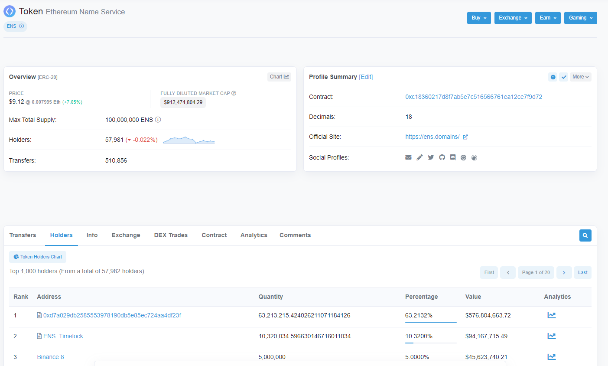
Task: Open the DEX Trades tab
Action: point(171,235)
